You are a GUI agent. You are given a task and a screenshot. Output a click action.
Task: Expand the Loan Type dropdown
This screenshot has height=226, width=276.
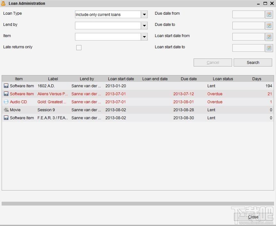click(x=144, y=14)
